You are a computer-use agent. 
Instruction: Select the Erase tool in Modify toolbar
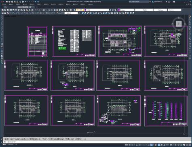190,17
